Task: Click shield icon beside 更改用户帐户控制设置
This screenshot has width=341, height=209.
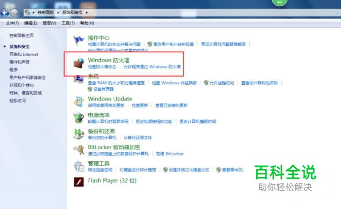Action: 150,44
